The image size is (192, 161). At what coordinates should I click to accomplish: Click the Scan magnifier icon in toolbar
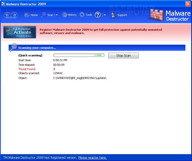coord(43,15)
